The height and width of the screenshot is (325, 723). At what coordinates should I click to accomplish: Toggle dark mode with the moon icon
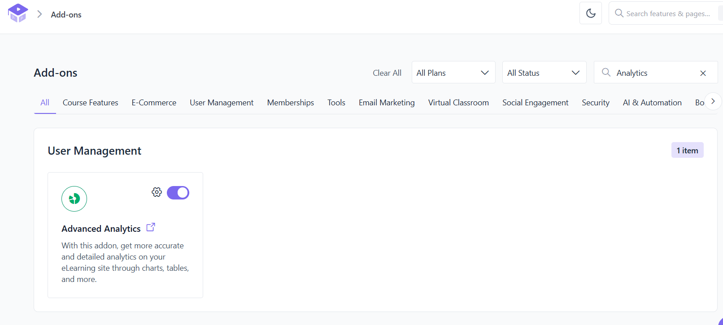(591, 13)
